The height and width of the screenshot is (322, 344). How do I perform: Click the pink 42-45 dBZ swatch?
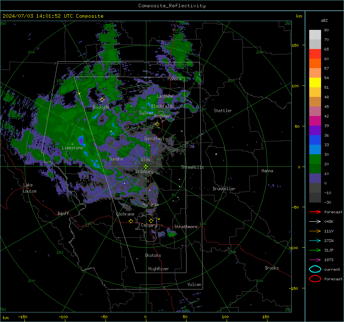315,111
